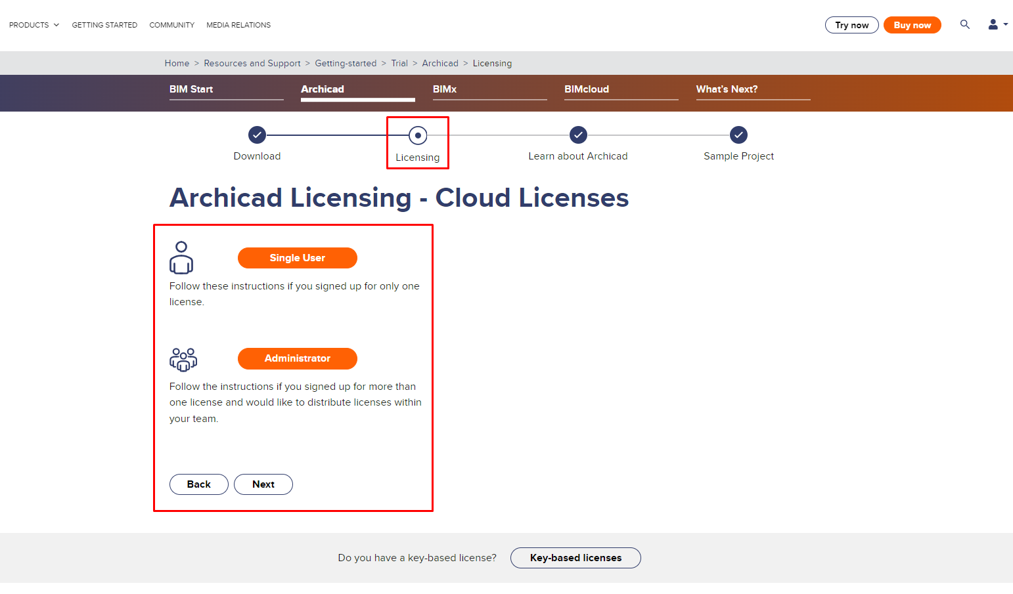Screen dimensions: 1013x594
Task: Open Archicad breadcrumb link
Action: (x=440, y=64)
